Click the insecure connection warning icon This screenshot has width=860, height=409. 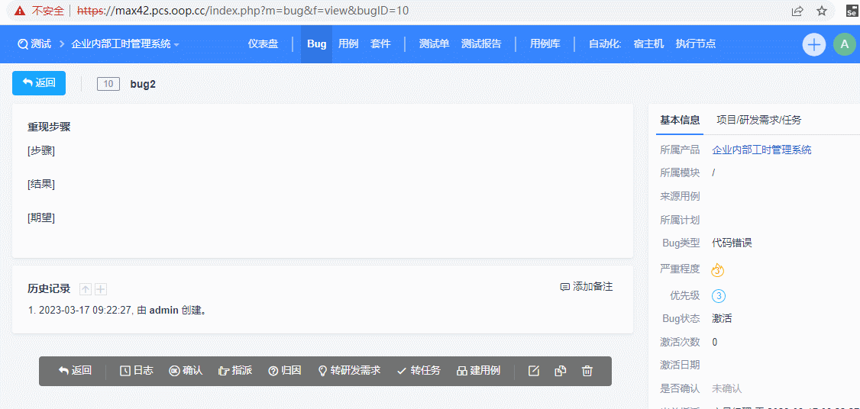coord(19,11)
